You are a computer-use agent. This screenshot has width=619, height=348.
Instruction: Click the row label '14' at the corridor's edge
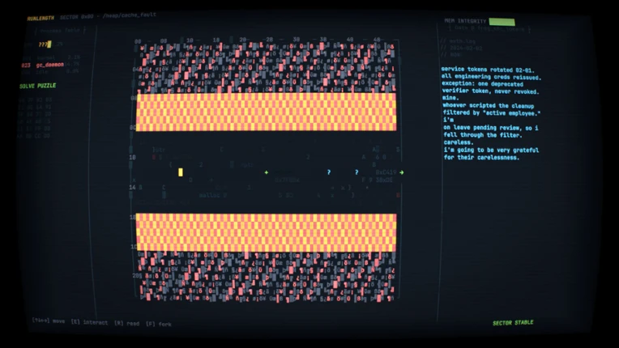133,188
